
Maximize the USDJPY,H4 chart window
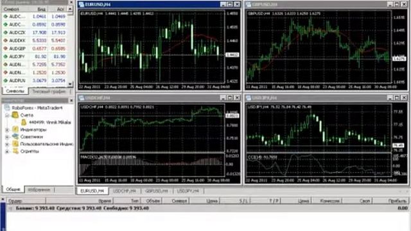(397, 98)
